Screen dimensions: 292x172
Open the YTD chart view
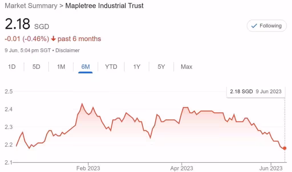click(x=111, y=67)
